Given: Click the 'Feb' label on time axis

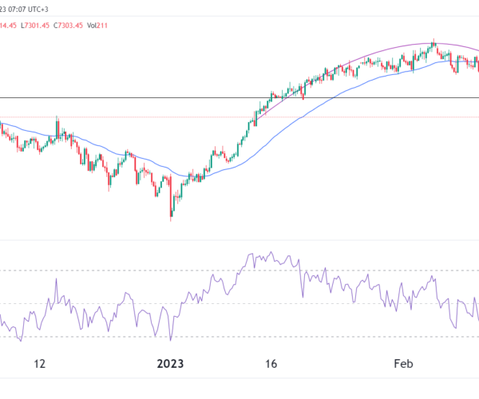Looking at the screenshot, I should [x=404, y=364].
